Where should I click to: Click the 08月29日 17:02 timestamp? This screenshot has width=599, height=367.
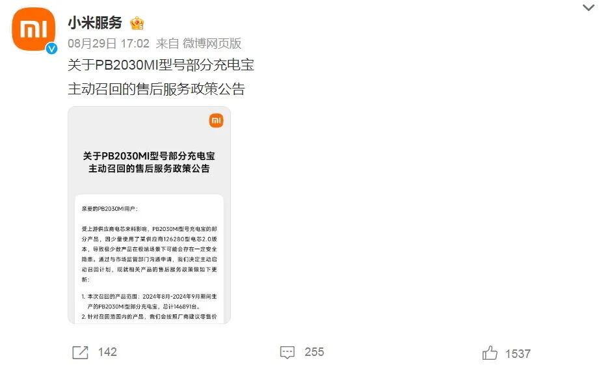coord(109,43)
